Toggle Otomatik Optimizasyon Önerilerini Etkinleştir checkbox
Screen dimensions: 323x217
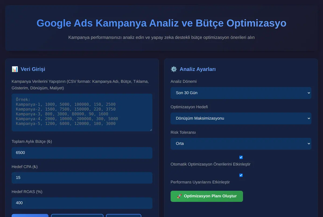[241, 157]
